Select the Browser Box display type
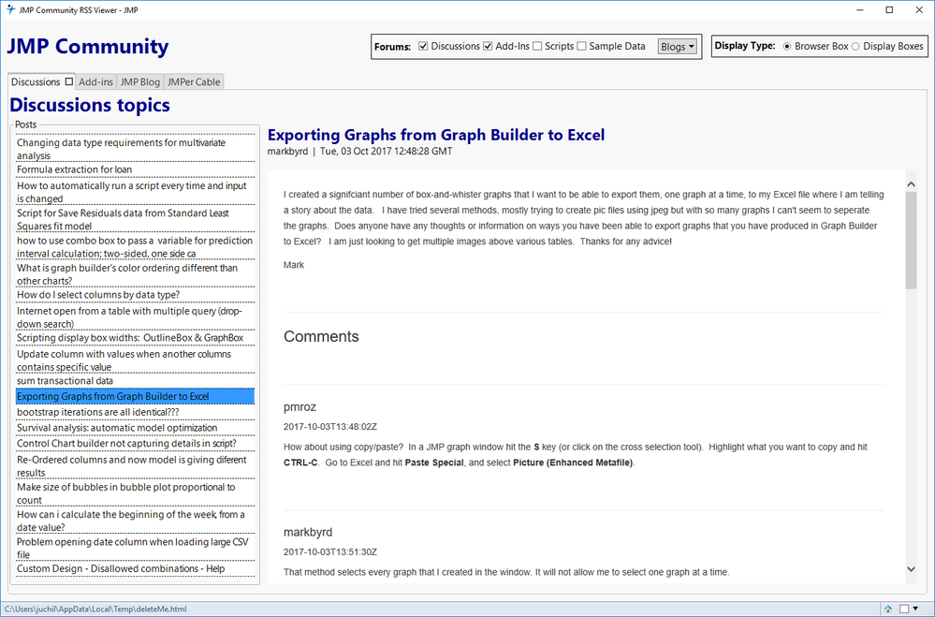Viewport: 935px width, 617px height. (787, 47)
